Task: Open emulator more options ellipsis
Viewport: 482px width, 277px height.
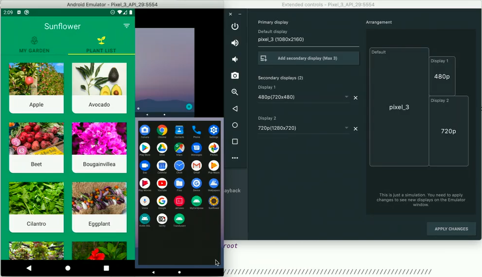Action: tap(235, 158)
